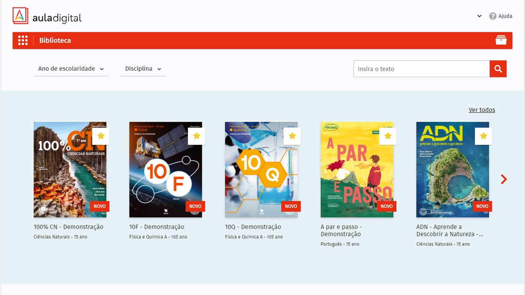Show next books with red arrow
Viewport: 525px width, 295px height.
click(504, 179)
